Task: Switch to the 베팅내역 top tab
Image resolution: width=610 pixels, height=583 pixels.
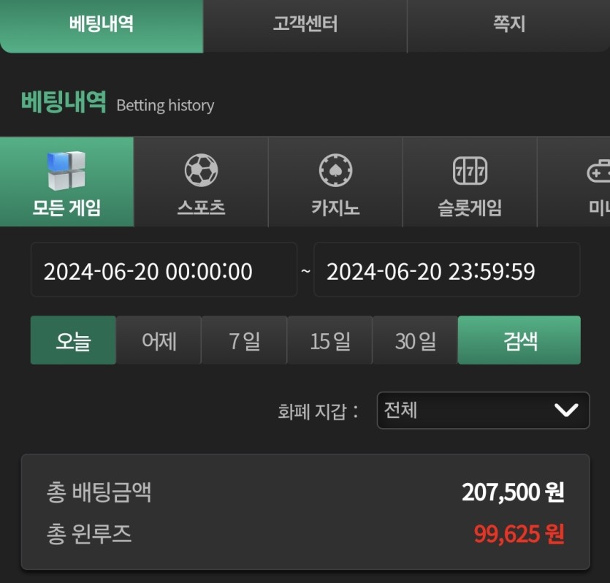Action: tap(102, 26)
